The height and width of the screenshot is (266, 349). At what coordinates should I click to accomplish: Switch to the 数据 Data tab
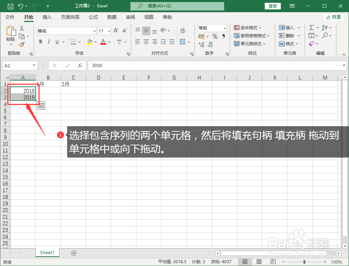[x=112, y=17]
